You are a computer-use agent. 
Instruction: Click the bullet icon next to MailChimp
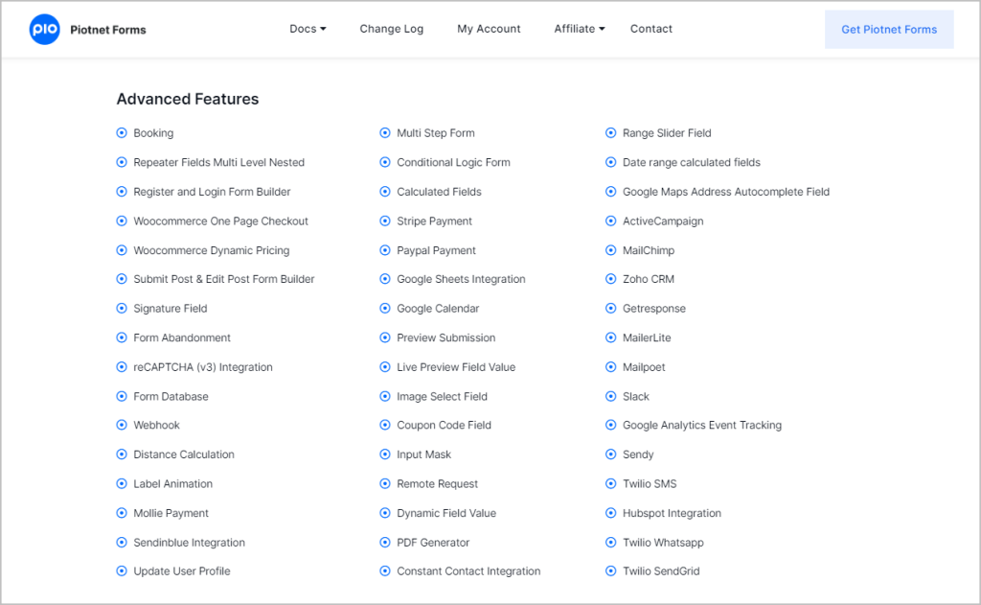click(x=610, y=250)
